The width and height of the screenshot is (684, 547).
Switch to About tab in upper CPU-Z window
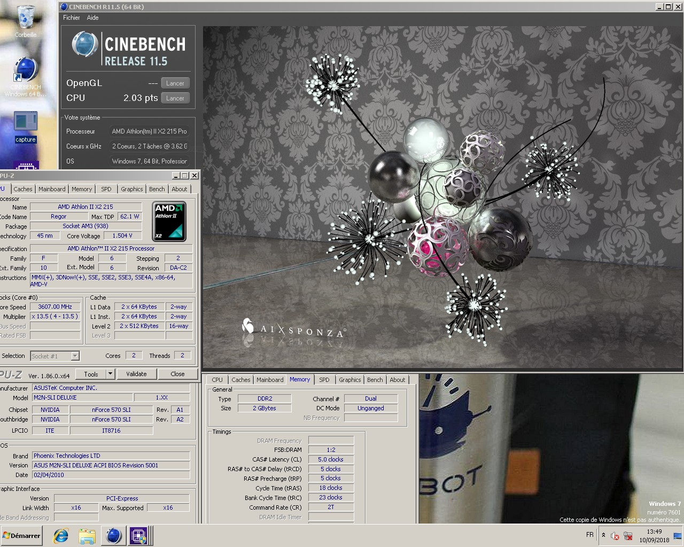pyautogui.click(x=180, y=189)
